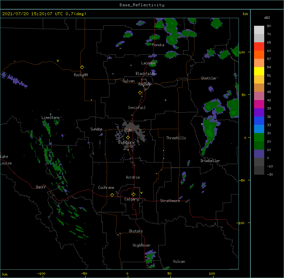Pick the bright green 20-30 dBZ legend swatch
Viewport: 284px width, 278px height.
pyautogui.click(x=259, y=137)
